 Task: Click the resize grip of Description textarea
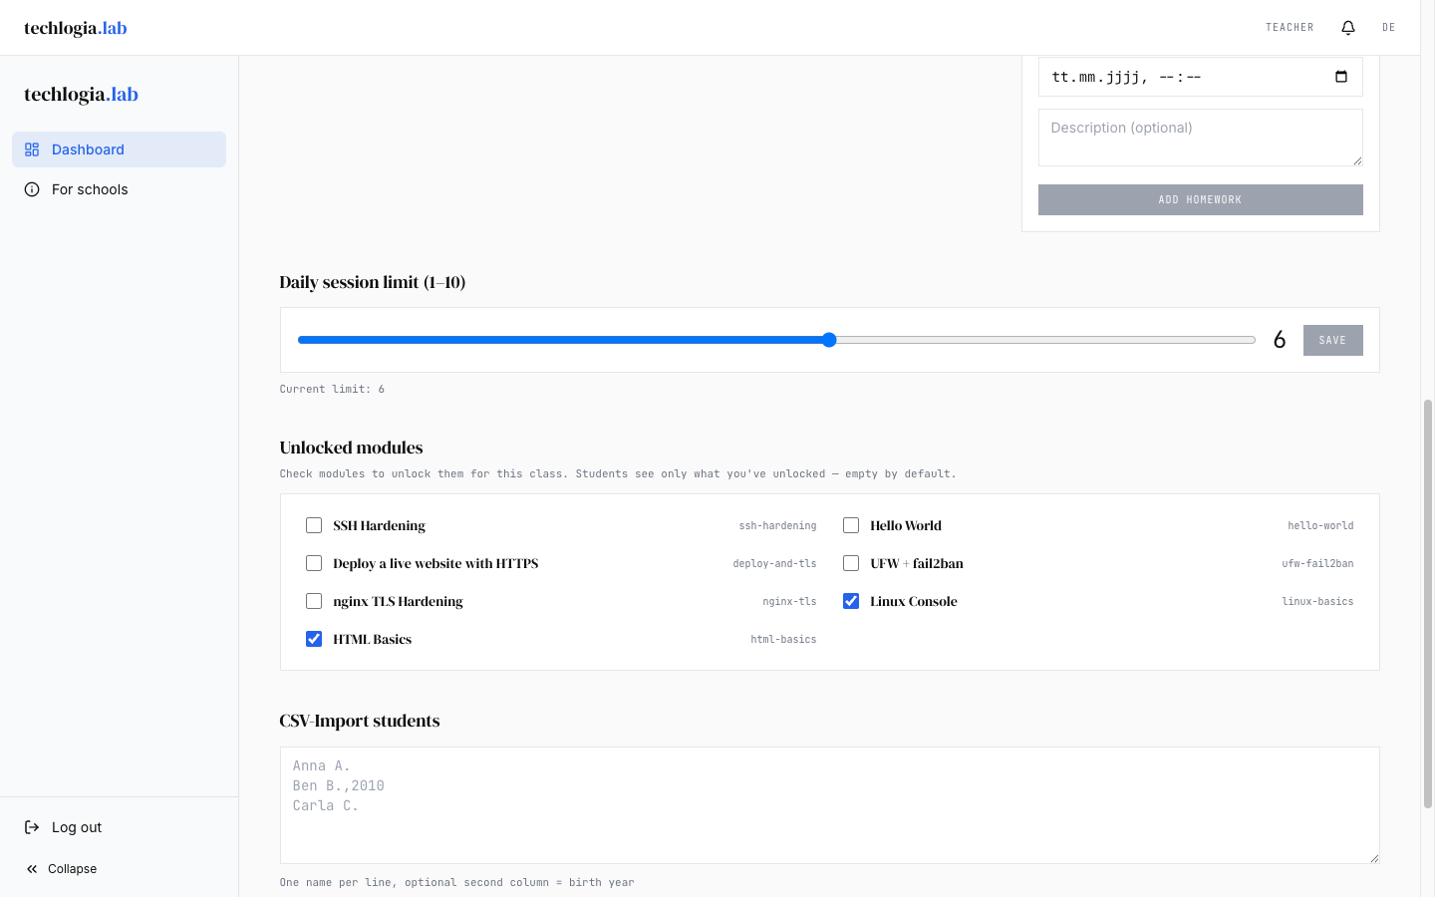click(1356, 159)
